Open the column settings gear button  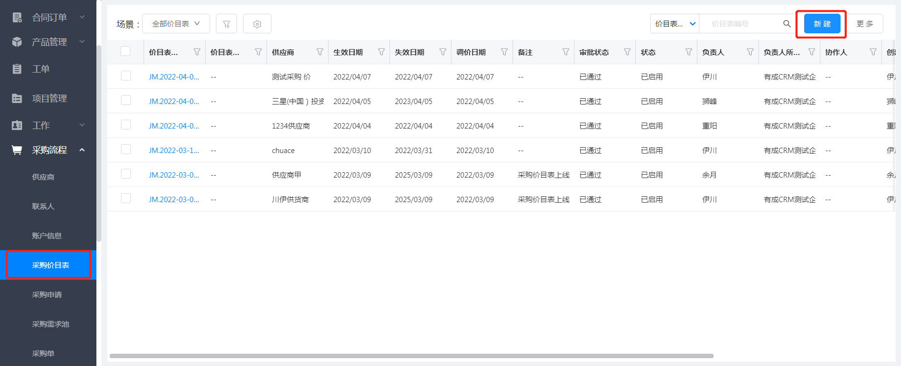tap(257, 24)
